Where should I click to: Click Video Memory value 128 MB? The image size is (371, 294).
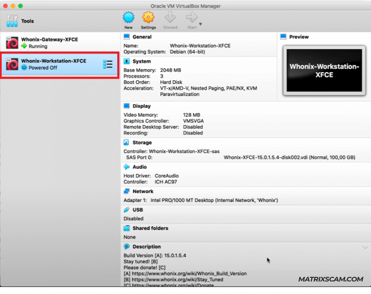pos(192,115)
